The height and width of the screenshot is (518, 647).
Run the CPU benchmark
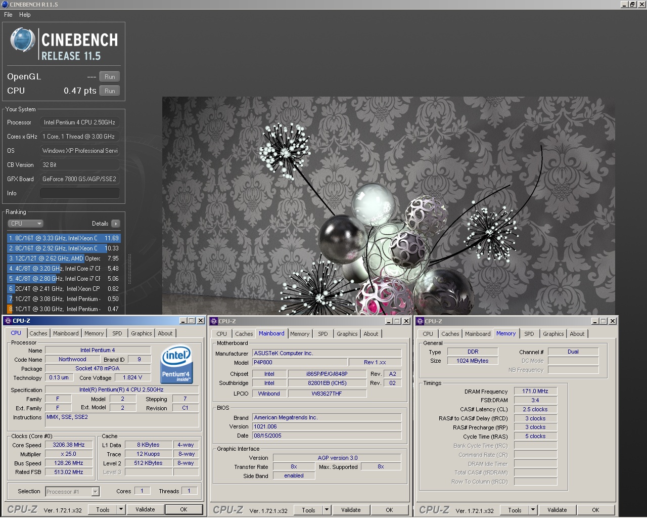110,91
